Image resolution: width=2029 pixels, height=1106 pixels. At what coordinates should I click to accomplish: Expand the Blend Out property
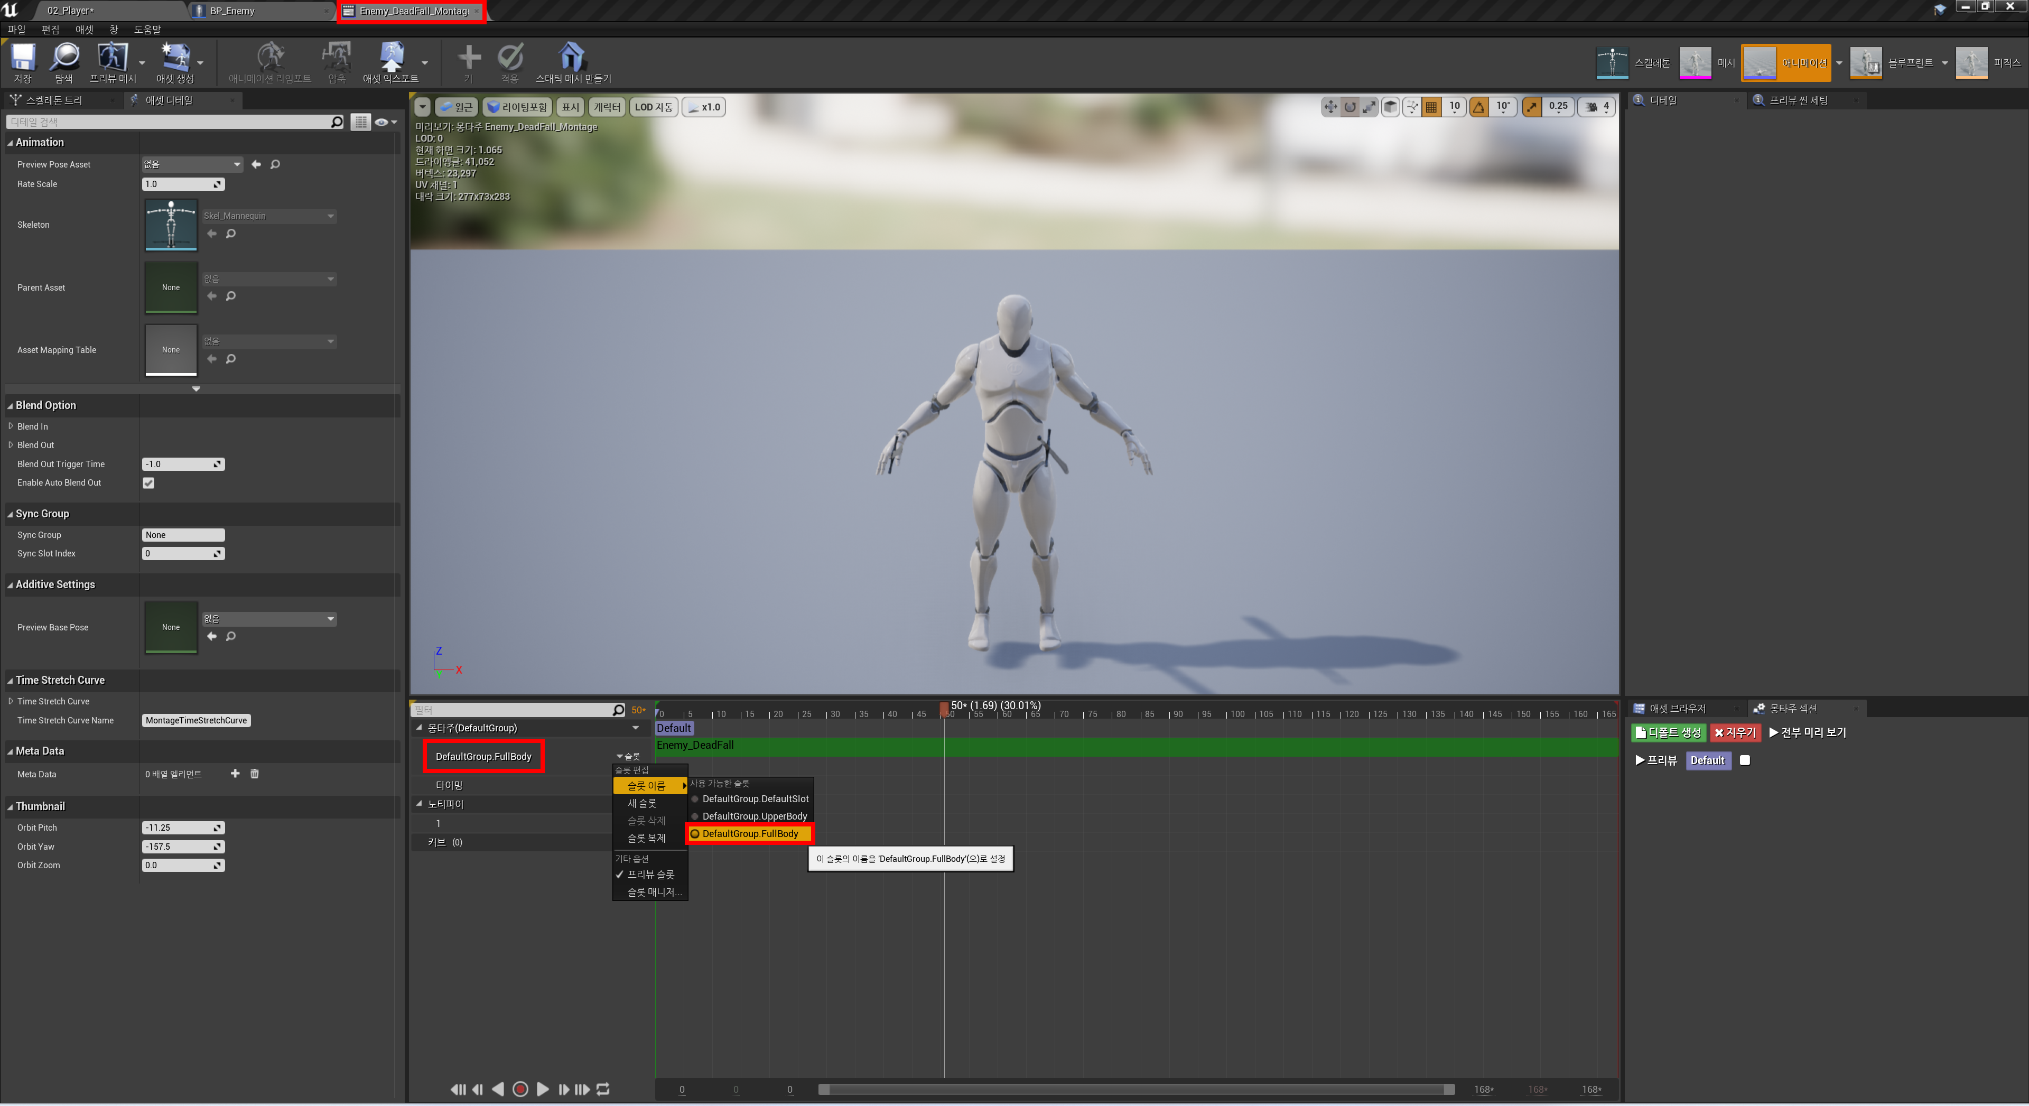[11, 445]
